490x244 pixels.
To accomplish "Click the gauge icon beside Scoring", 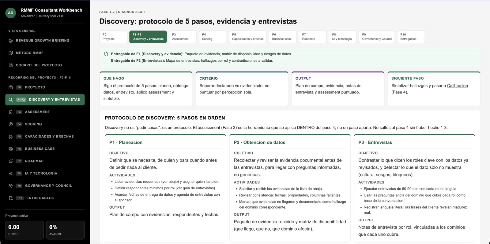I will (11, 124).
